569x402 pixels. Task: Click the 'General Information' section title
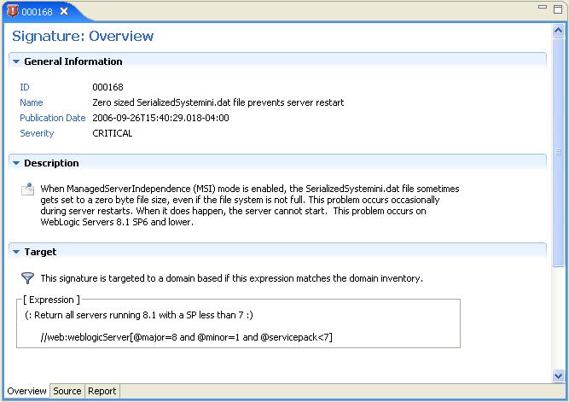73,61
